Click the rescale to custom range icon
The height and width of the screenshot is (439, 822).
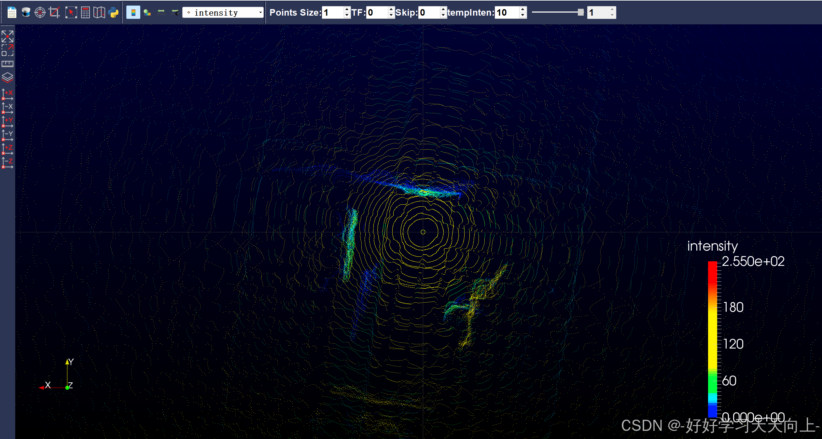point(175,12)
